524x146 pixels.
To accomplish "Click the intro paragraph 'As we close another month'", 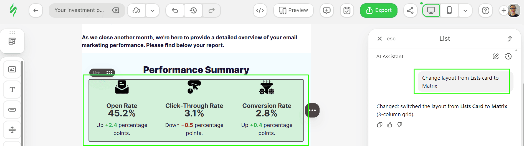I will click(x=189, y=41).
